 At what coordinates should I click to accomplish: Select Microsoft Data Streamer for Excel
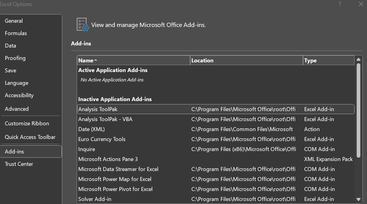216,169
